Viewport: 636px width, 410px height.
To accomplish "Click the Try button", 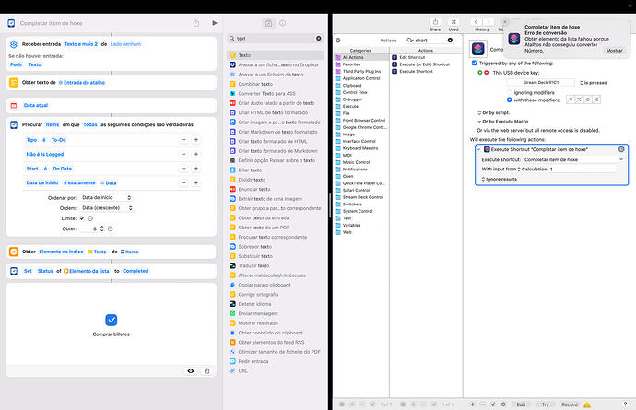I will (x=546, y=404).
